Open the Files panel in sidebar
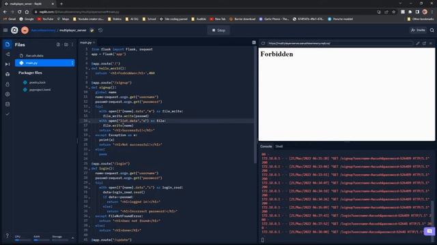 tap(8, 44)
